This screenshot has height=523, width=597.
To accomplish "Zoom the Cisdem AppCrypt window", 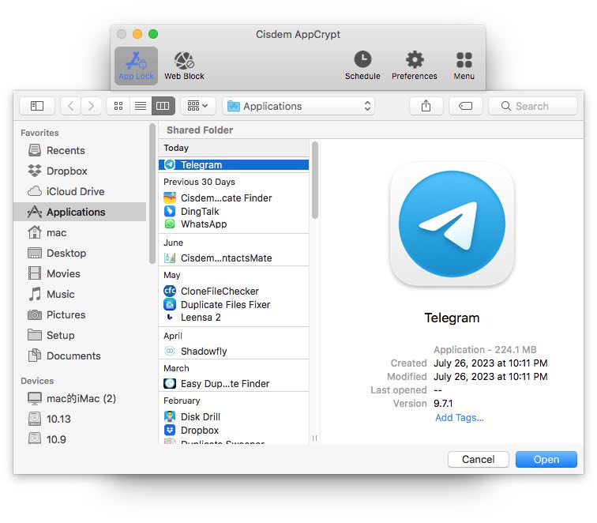I will pos(153,34).
